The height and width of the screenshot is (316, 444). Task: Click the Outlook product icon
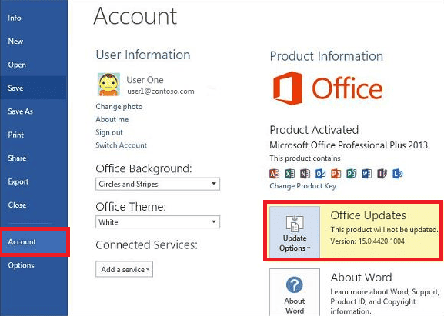321,174
